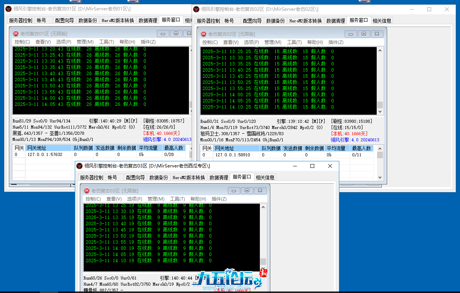The image size is (460, 293).
Task: Open 查看(V) menu in 老伤复古01区 panel
Action: [43, 42]
